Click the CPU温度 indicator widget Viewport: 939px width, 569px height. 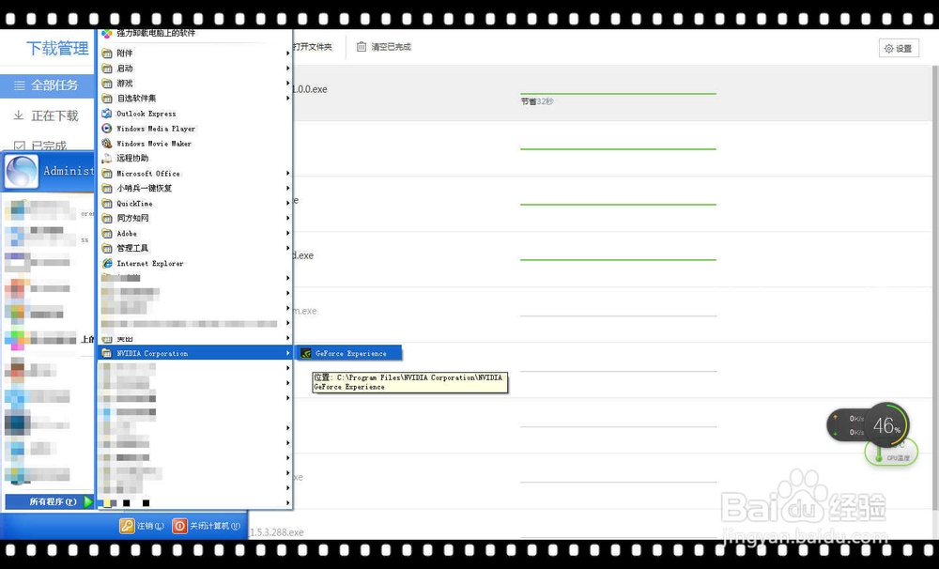tap(892, 453)
